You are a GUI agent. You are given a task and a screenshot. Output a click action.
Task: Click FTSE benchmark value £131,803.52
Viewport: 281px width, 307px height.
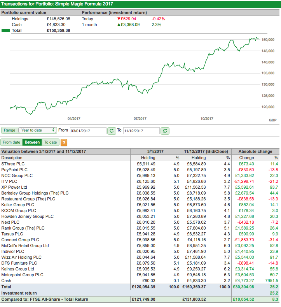pyautogui.click(x=194, y=300)
